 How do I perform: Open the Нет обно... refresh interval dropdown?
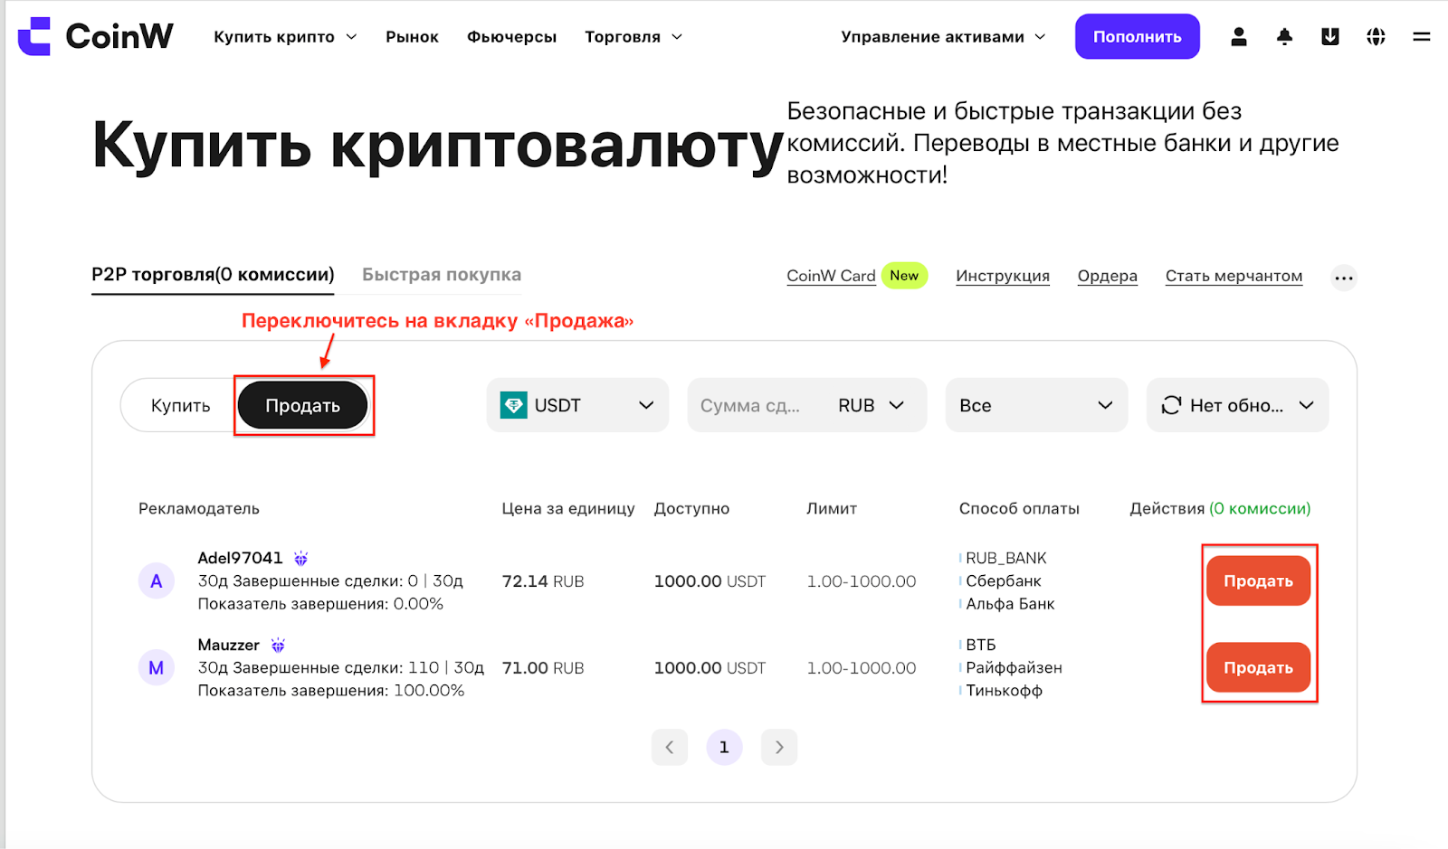tap(1237, 405)
